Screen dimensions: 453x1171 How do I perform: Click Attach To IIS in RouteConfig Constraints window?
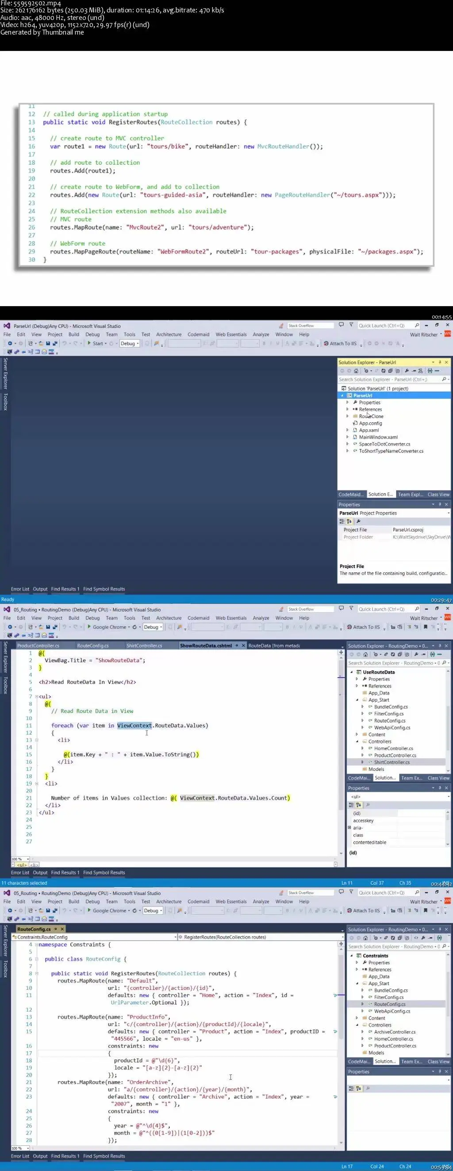[x=363, y=911]
